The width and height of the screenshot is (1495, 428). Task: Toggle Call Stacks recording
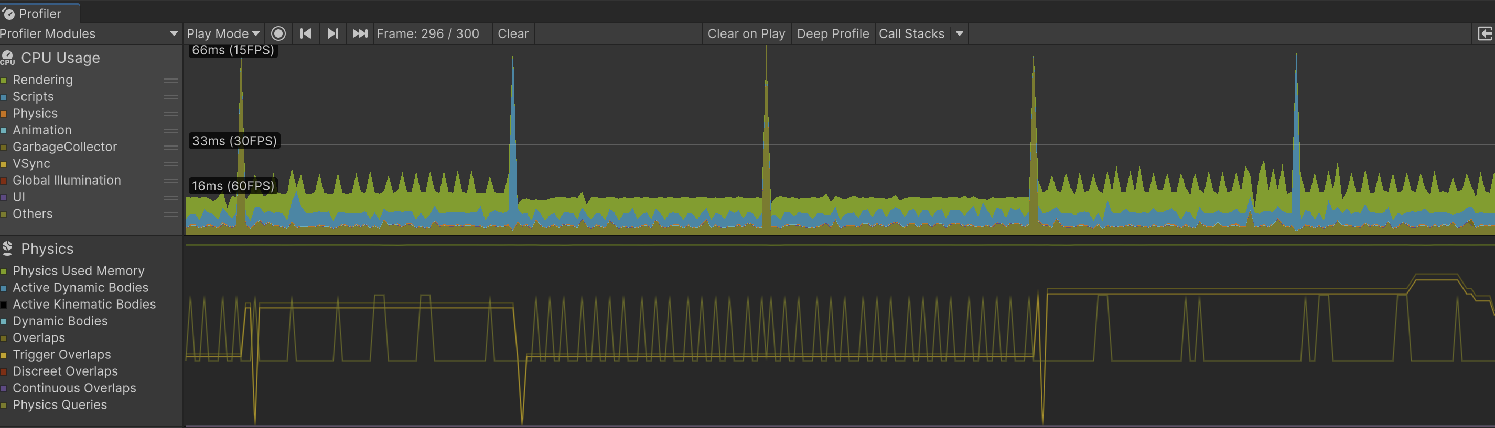point(912,33)
